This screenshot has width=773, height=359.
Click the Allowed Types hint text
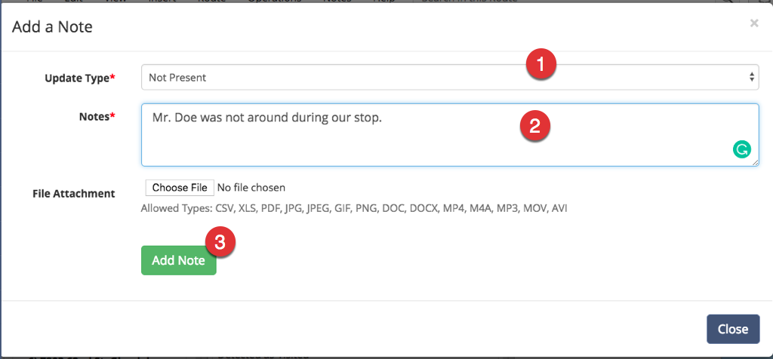coord(354,208)
